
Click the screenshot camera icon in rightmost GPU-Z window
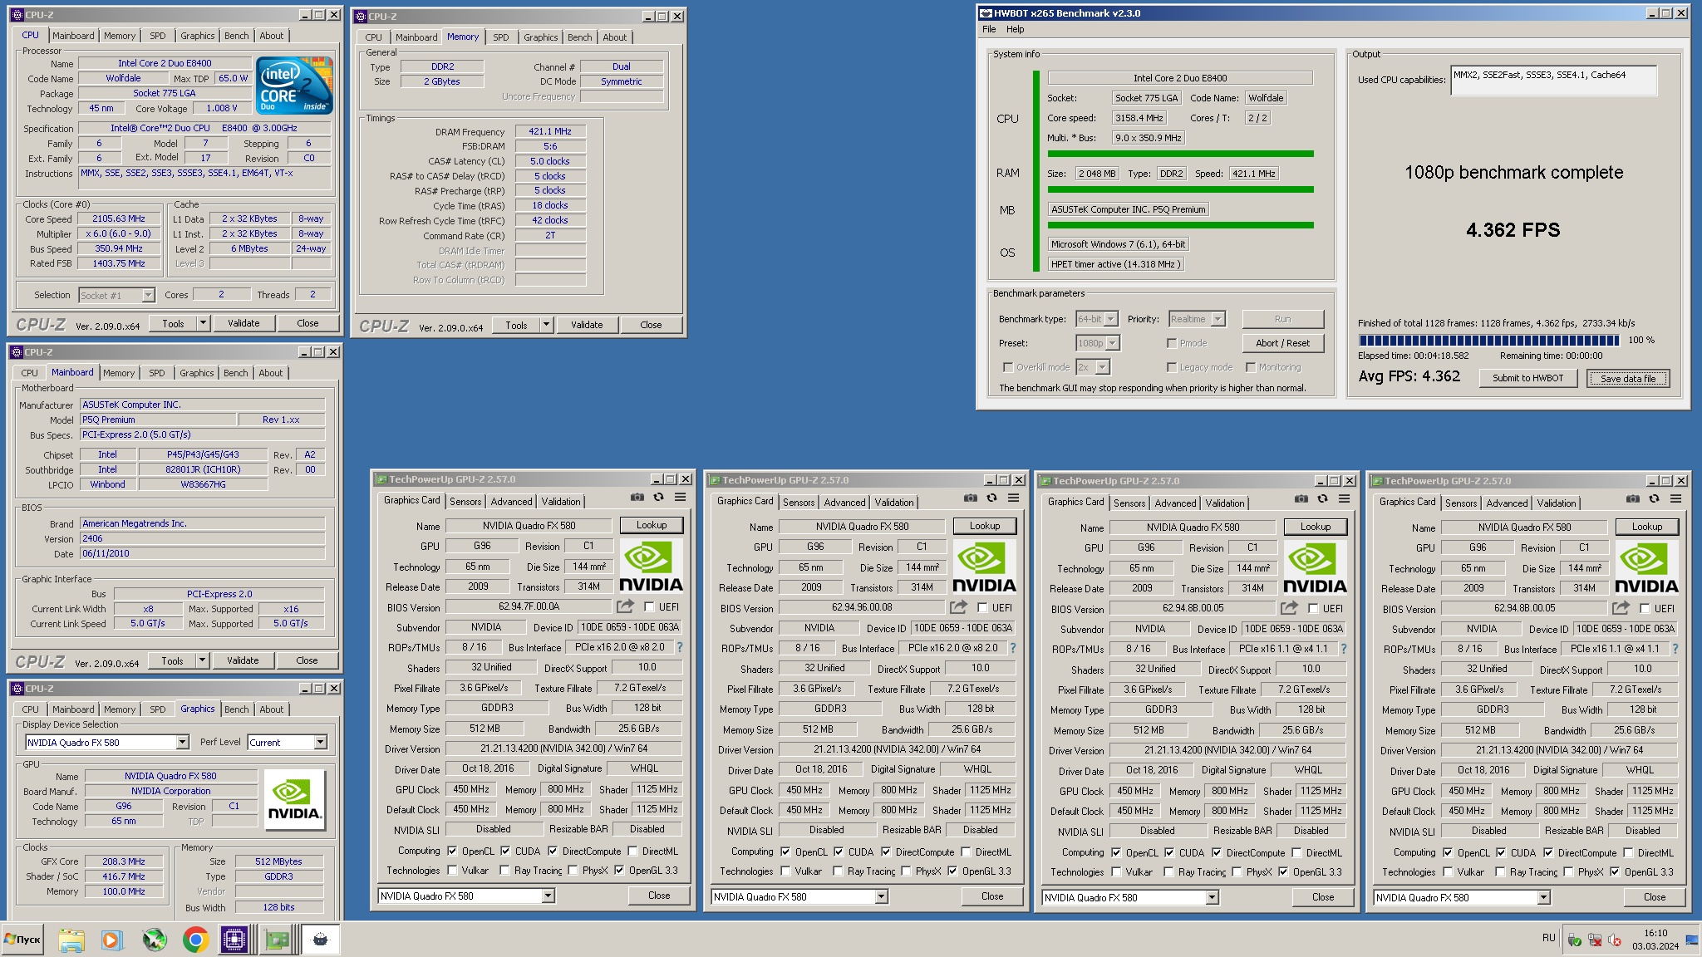tap(1632, 499)
